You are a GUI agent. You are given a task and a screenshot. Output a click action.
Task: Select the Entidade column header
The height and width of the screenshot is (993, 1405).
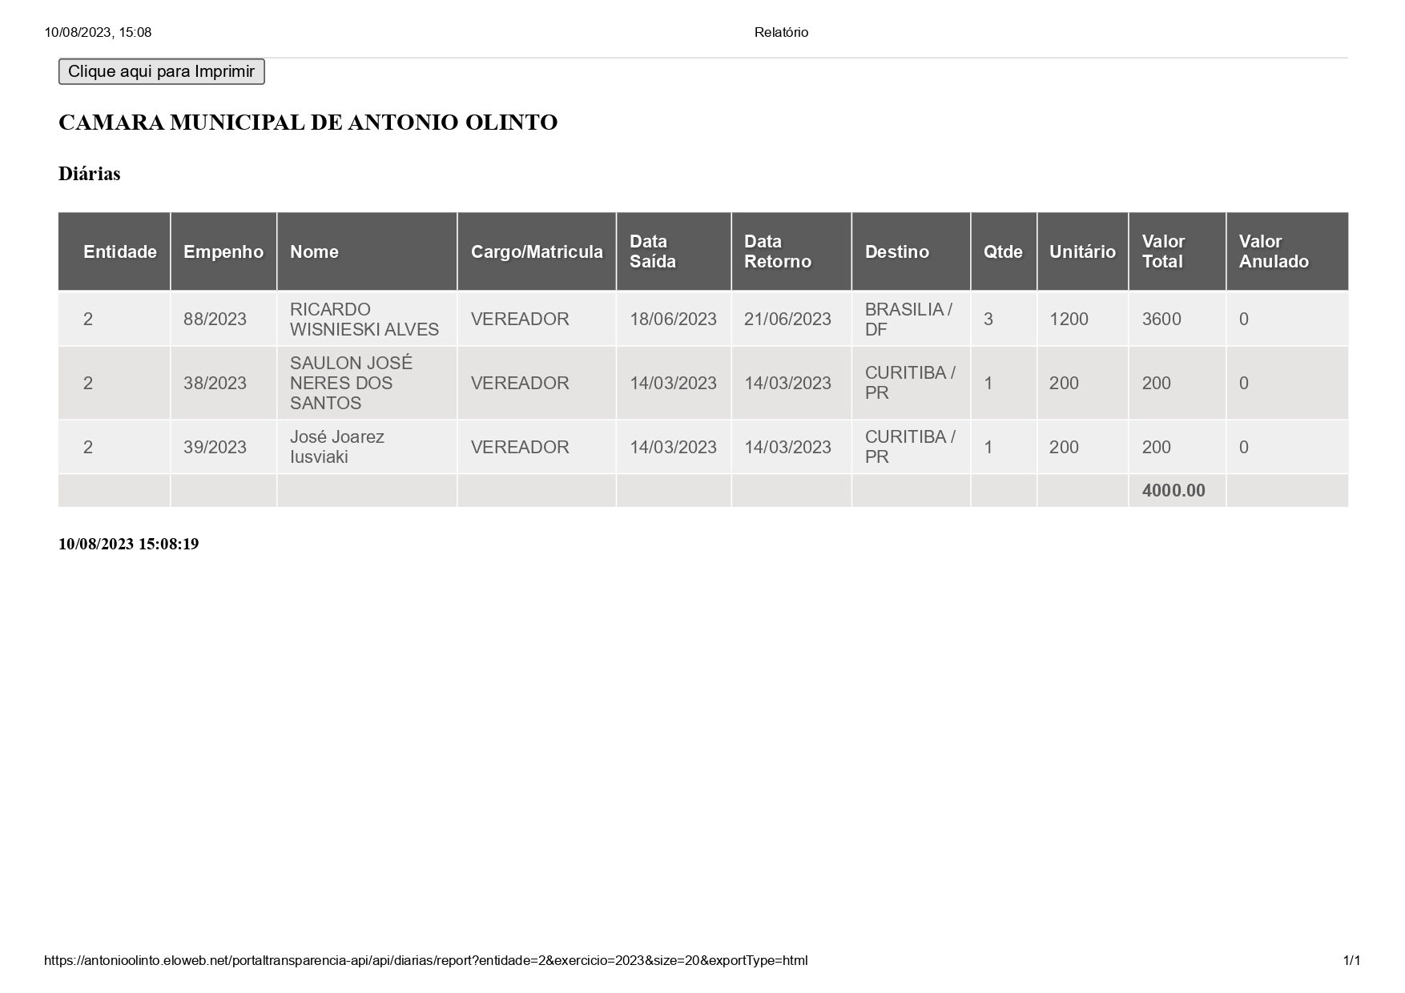tap(119, 251)
